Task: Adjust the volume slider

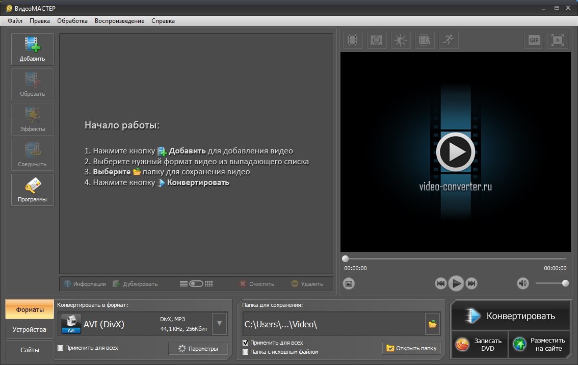Action: [x=551, y=283]
